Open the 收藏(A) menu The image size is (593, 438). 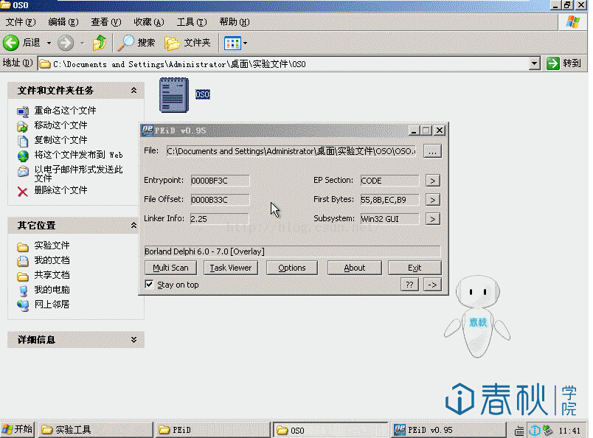pyautogui.click(x=149, y=22)
